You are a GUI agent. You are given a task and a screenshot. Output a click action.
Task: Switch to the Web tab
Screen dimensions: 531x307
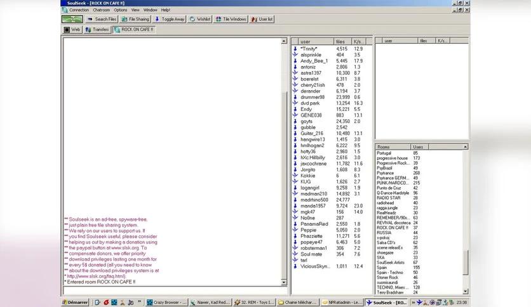[72, 30]
